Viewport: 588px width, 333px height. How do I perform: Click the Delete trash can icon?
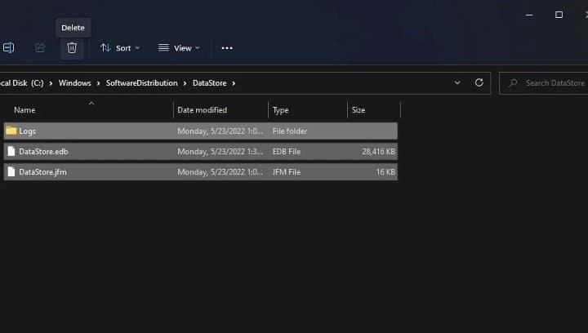(72, 48)
